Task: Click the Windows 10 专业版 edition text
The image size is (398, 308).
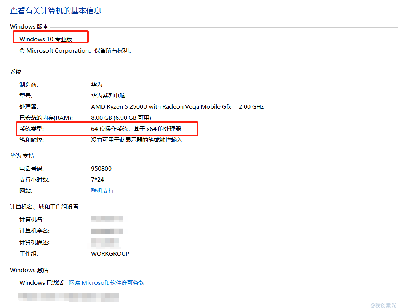Action: point(46,39)
